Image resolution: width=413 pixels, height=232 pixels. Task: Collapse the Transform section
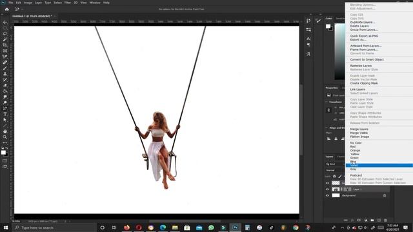pyautogui.click(x=327, y=102)
